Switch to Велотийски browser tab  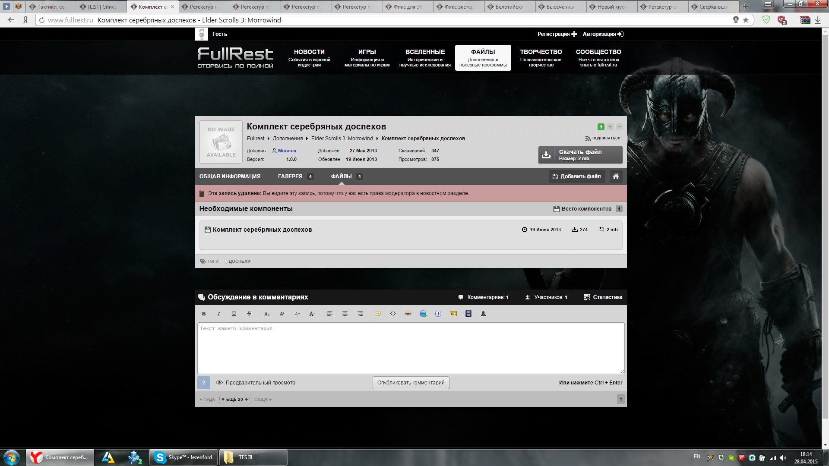click(509, 6)
